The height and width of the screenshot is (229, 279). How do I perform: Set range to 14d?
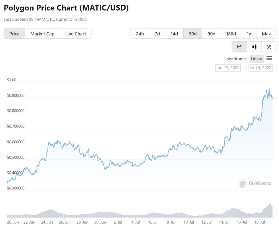[174, 34]
